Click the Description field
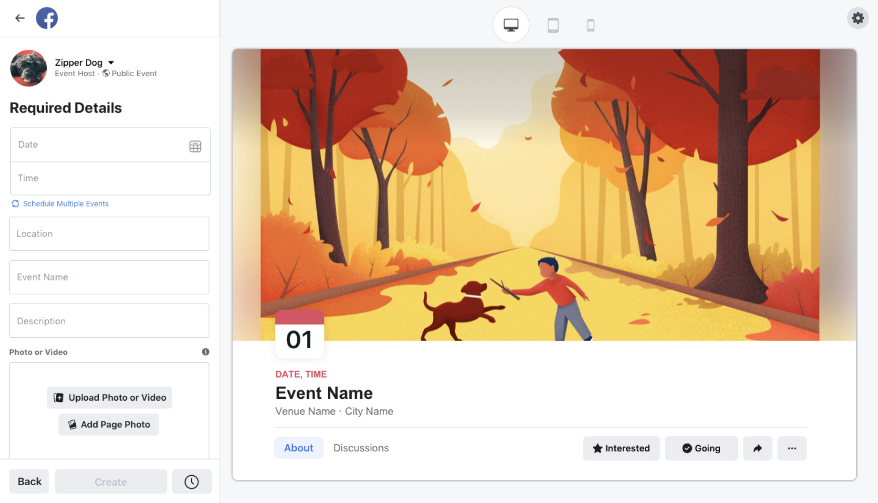Viewport: 878px width, 503px height. coord(109,321)
